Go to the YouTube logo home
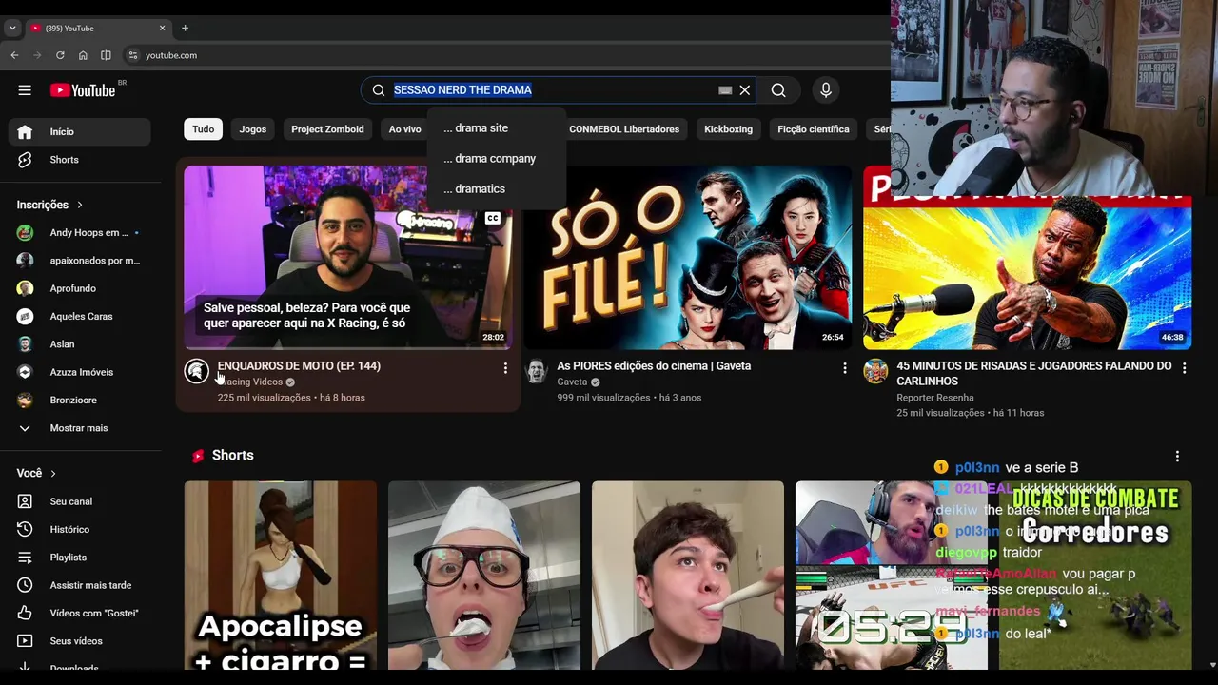Viewport: 1218px width, 685px height. (x=83, y=90)
